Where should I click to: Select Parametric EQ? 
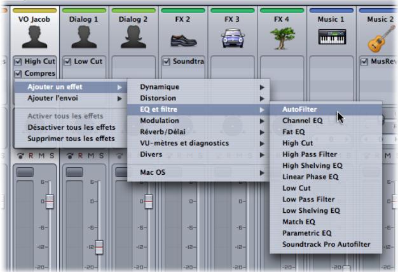point(326,233)
